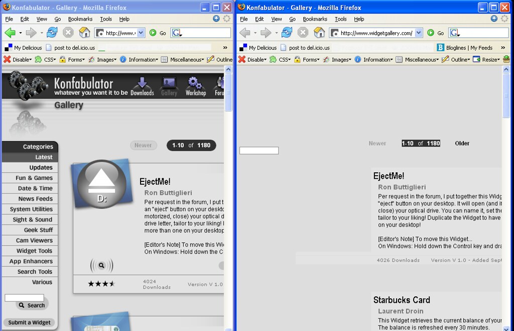The image size is (514, 331).
Task: Click the Google search engine icon in left window
Action: click(x=177, y=33)
